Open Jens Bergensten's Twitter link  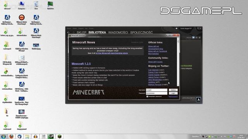click(x=155, y=80)
